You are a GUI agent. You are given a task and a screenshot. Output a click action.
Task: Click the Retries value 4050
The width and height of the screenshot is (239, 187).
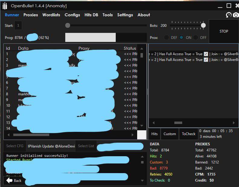coord(168,174)
